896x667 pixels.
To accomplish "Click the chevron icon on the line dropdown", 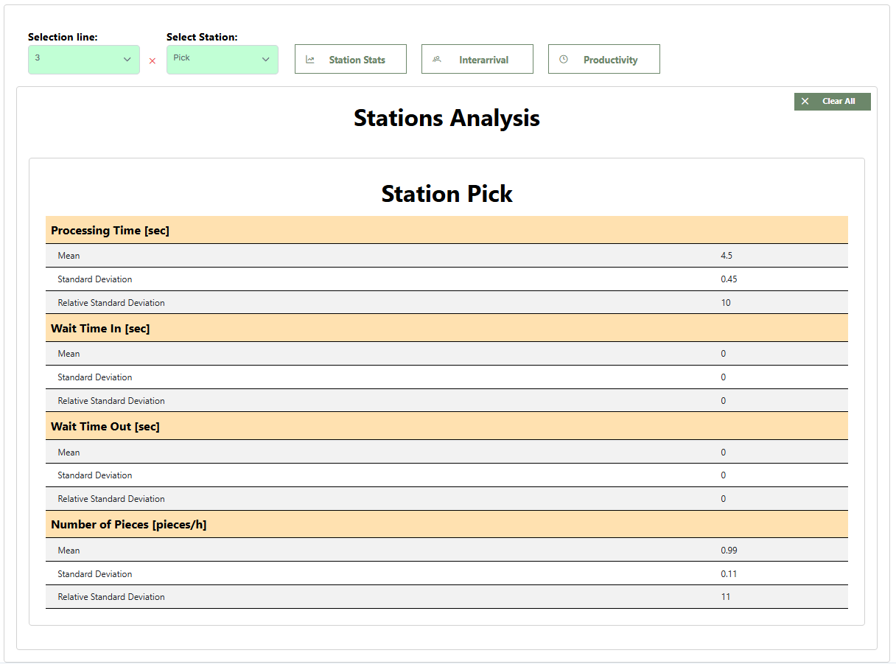I will [x=127, y=60].
